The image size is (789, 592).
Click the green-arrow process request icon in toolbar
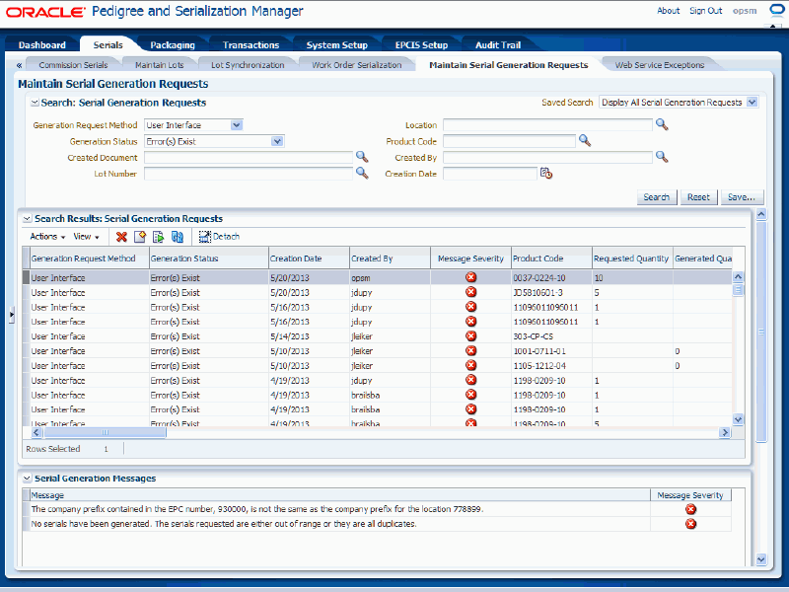point(159,237)
